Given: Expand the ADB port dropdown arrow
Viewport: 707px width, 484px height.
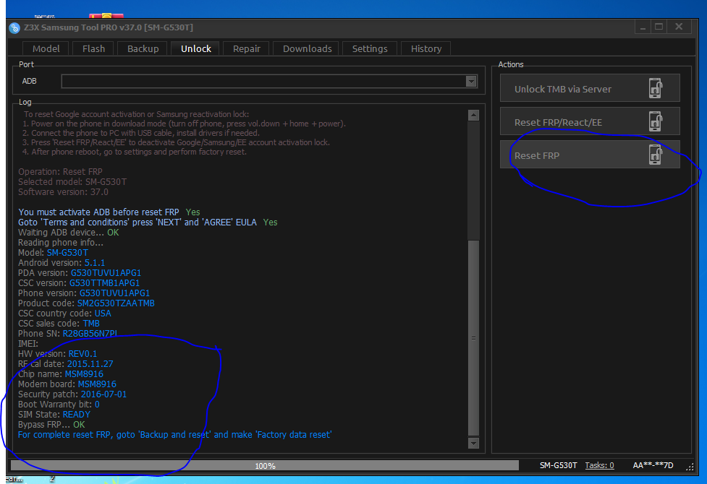Looking at the screenshot, I should pyautogui.click(x=471, y=82).
